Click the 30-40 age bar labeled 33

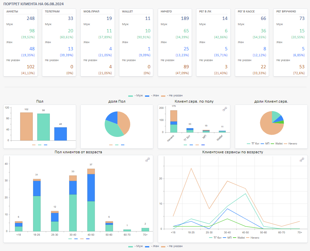tap(73, 203)
